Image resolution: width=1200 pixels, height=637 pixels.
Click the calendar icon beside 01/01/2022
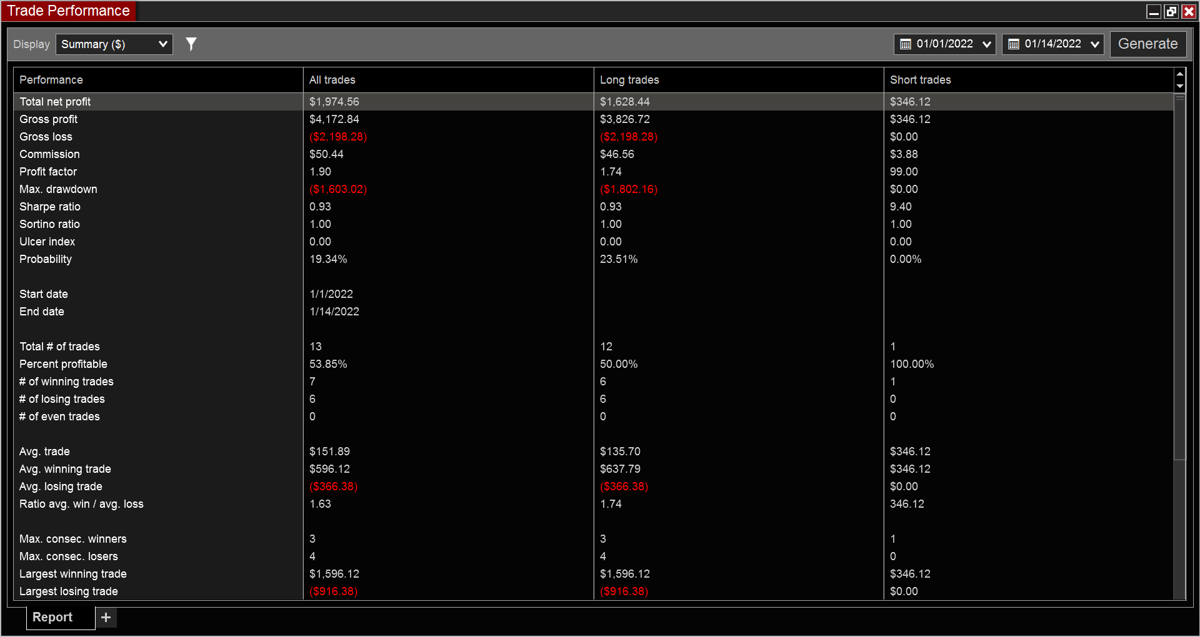click(905, 44)
